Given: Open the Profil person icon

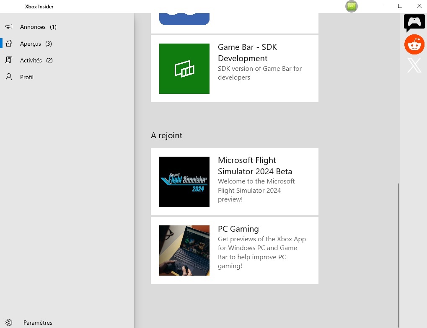Looking at the screenshot, I should tap(9, 77).
